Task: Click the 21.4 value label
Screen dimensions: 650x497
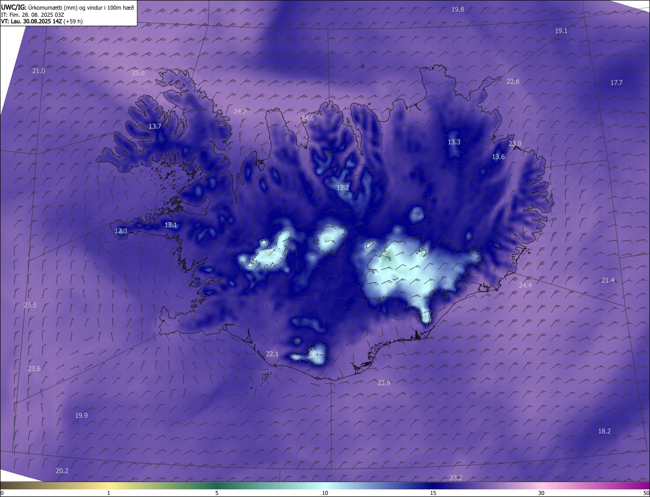Action: click(608, 280)
